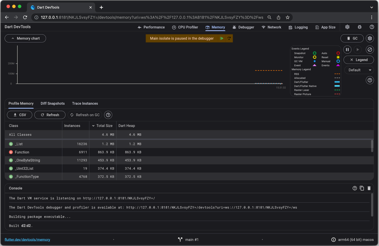The width and height of the screenshot is (379, 246).
Task: Click the GC trash button
Action: pyautogui.click(x=352, y=38)
